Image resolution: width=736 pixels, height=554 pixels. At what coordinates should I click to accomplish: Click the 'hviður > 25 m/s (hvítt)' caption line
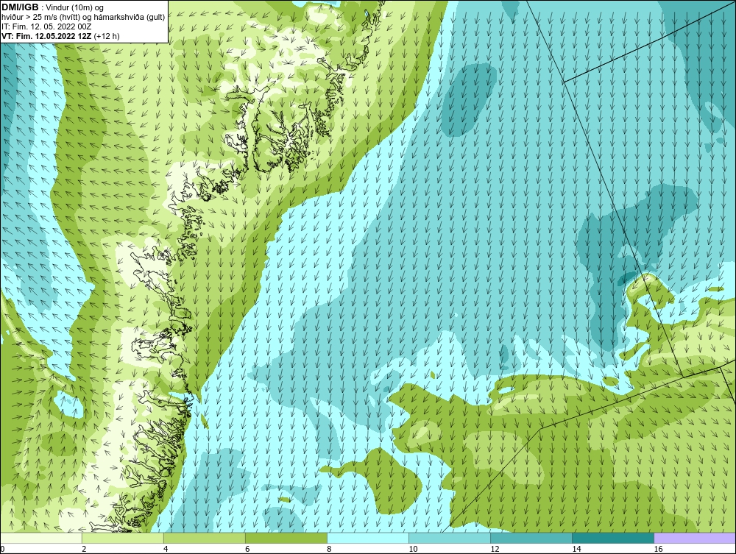click(83, 17)
